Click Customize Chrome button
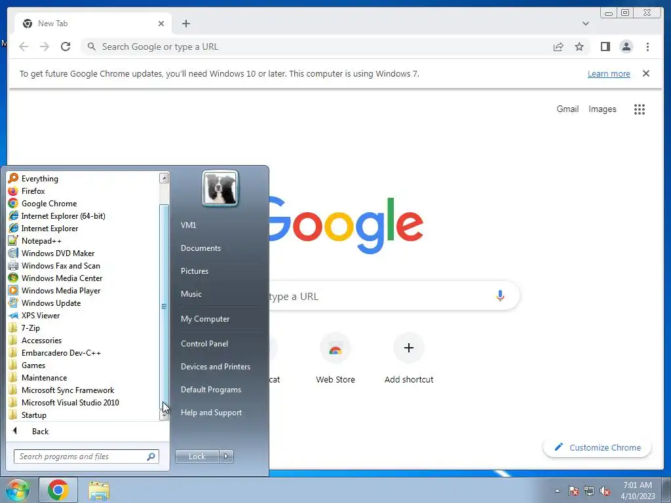 click(598, 447)
